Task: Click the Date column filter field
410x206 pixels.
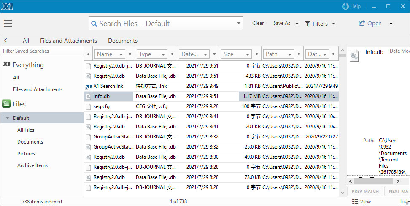Action: pos(194,54)
